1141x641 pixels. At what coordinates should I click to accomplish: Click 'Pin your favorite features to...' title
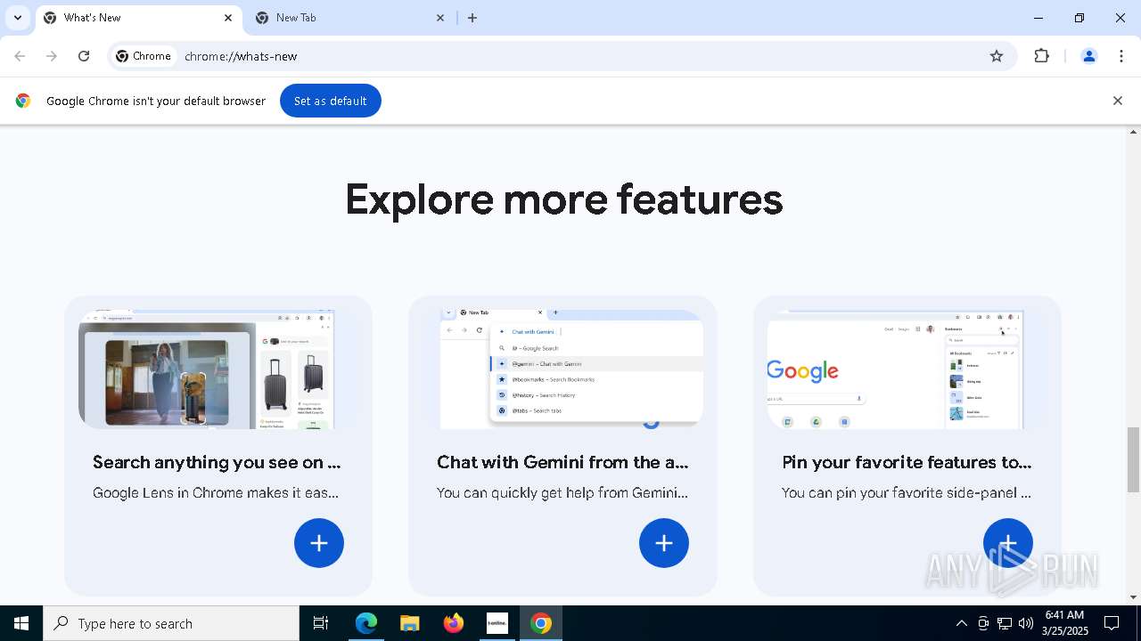coord(907,462)
